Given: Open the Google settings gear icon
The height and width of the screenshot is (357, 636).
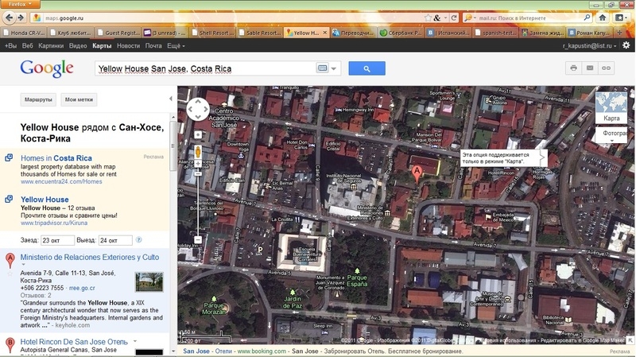Looking at the screenshot, I should click(626, 45).
